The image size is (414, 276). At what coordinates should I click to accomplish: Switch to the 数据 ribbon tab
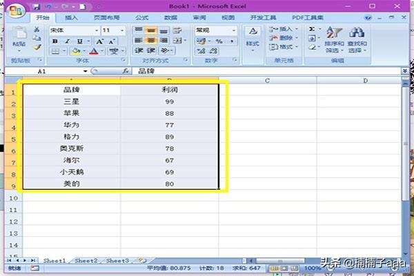point(170,18)
